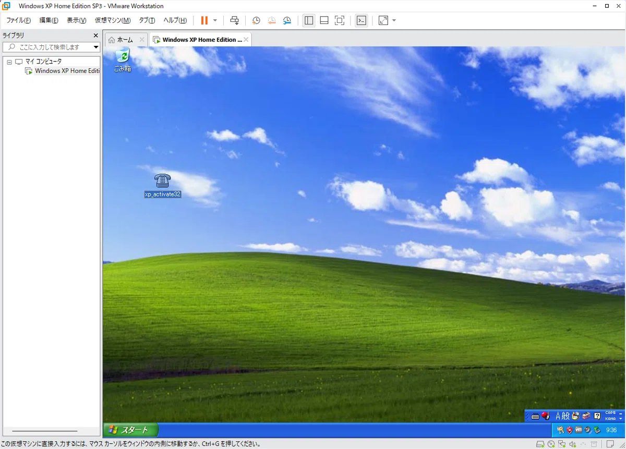
Task: Open the XP スタート menu
Action: coord(131,430)
